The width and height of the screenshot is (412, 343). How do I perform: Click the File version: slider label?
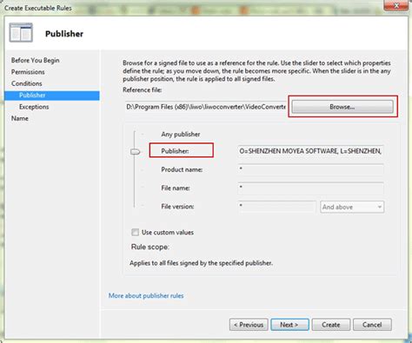[x=177, y=207]
